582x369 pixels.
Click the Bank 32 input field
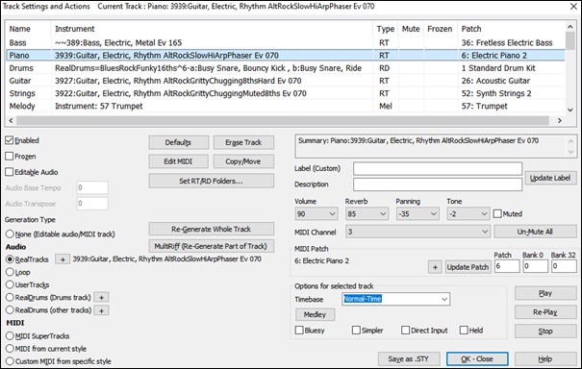coord(564,266)
